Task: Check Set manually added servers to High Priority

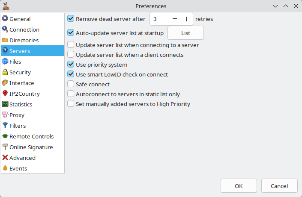Action: 71,103
